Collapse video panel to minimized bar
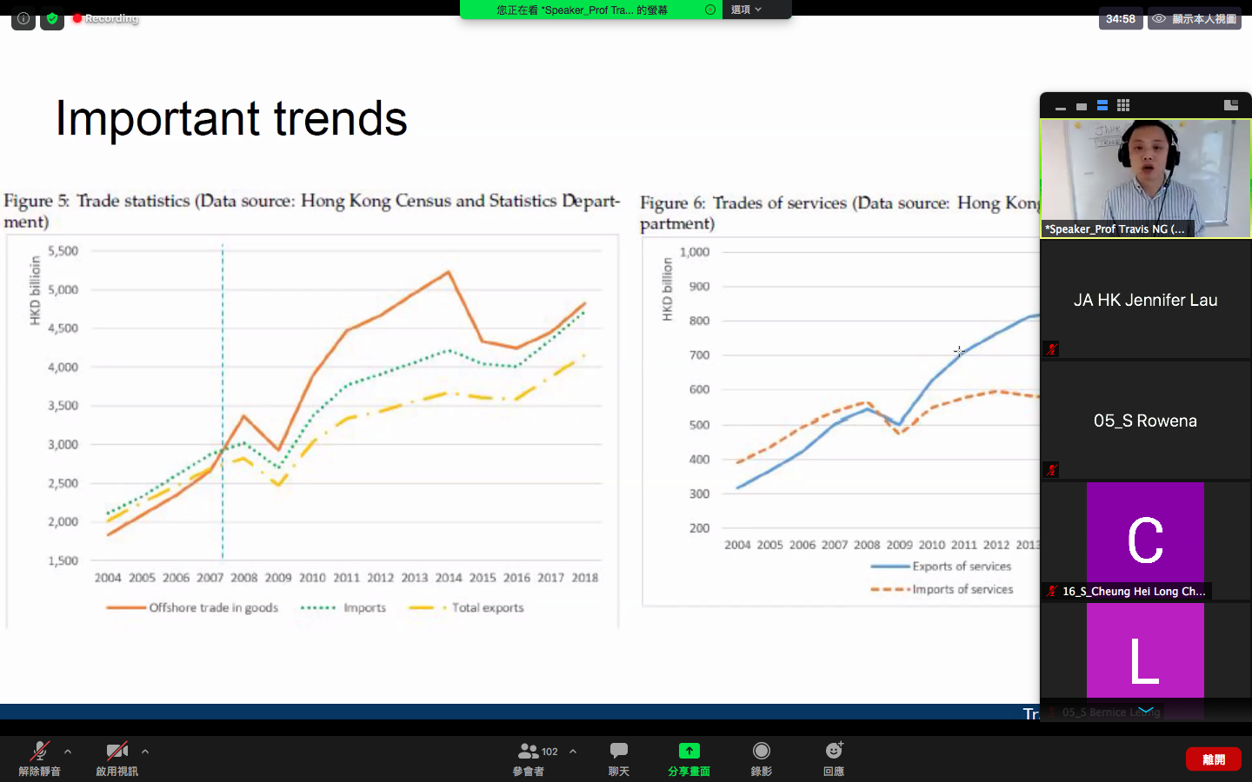Viewport: 1252px width, 782px height. (x=1061, y=108)
